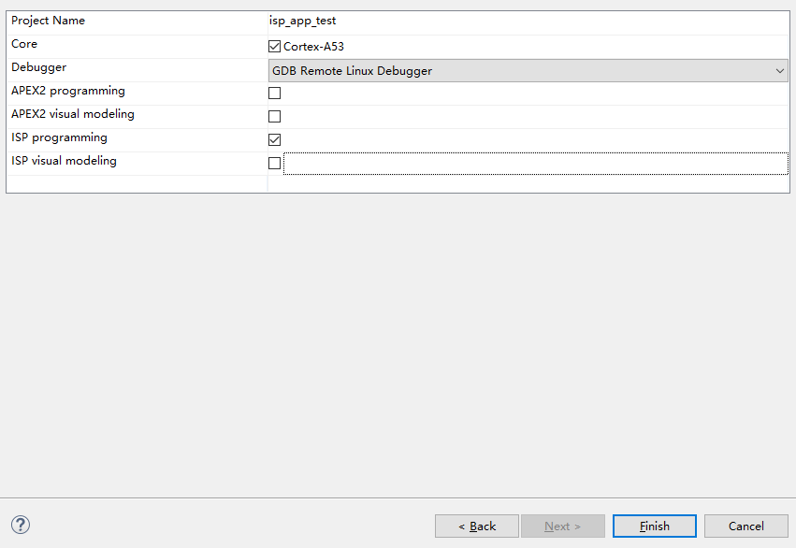Select the Core row label
Screen dimensions: 796x548
[24, 44]
